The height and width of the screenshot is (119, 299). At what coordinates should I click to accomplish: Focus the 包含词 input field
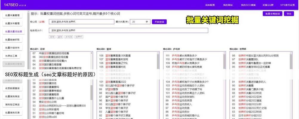[x=129, y=30]
